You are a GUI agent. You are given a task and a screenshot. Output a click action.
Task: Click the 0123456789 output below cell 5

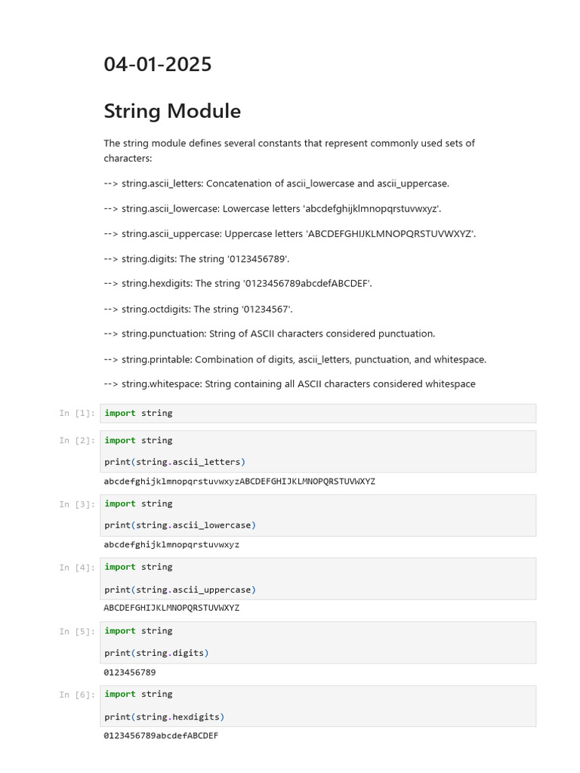point(130,672)
